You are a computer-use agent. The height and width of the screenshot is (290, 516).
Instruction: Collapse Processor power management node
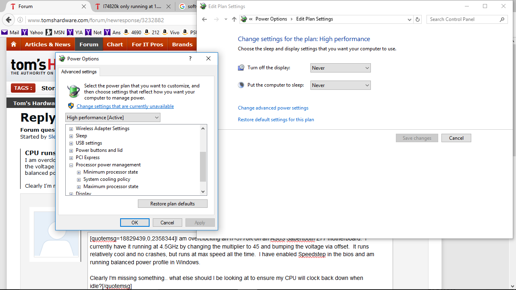coord(71,165)
